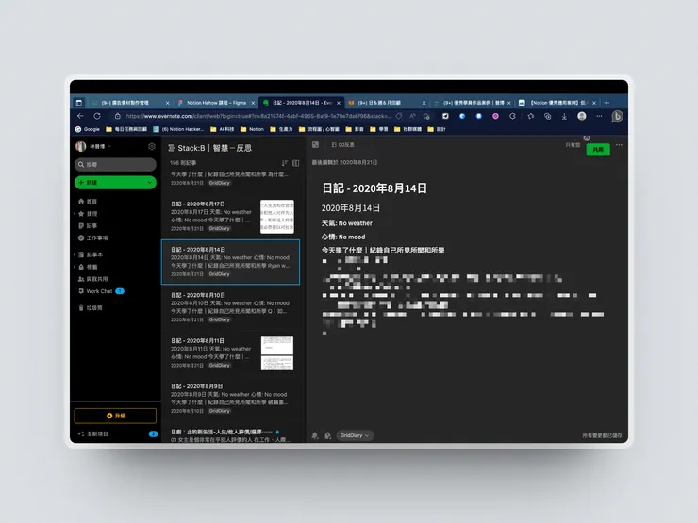Open the Evernote settings gear
Viewport: 698px width, 523px height.
pos(151,146)
